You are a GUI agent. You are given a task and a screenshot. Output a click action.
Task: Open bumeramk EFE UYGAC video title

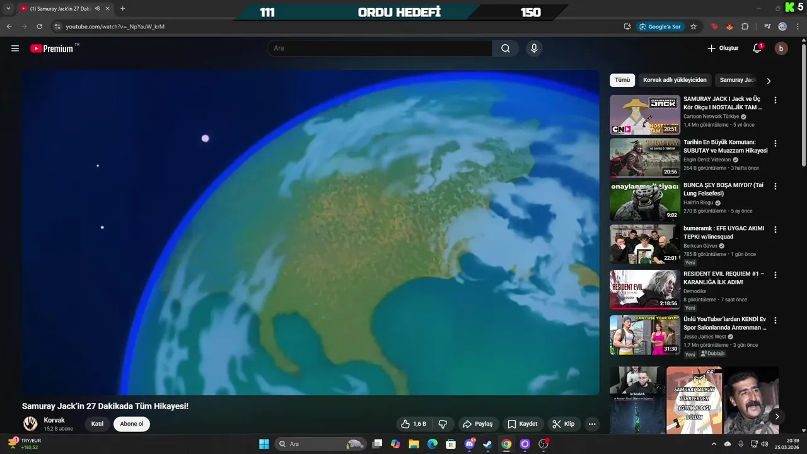tap(724, 233)
